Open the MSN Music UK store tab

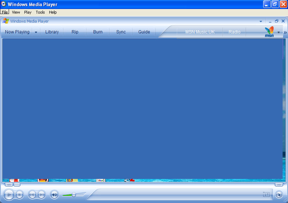point(200,32)
